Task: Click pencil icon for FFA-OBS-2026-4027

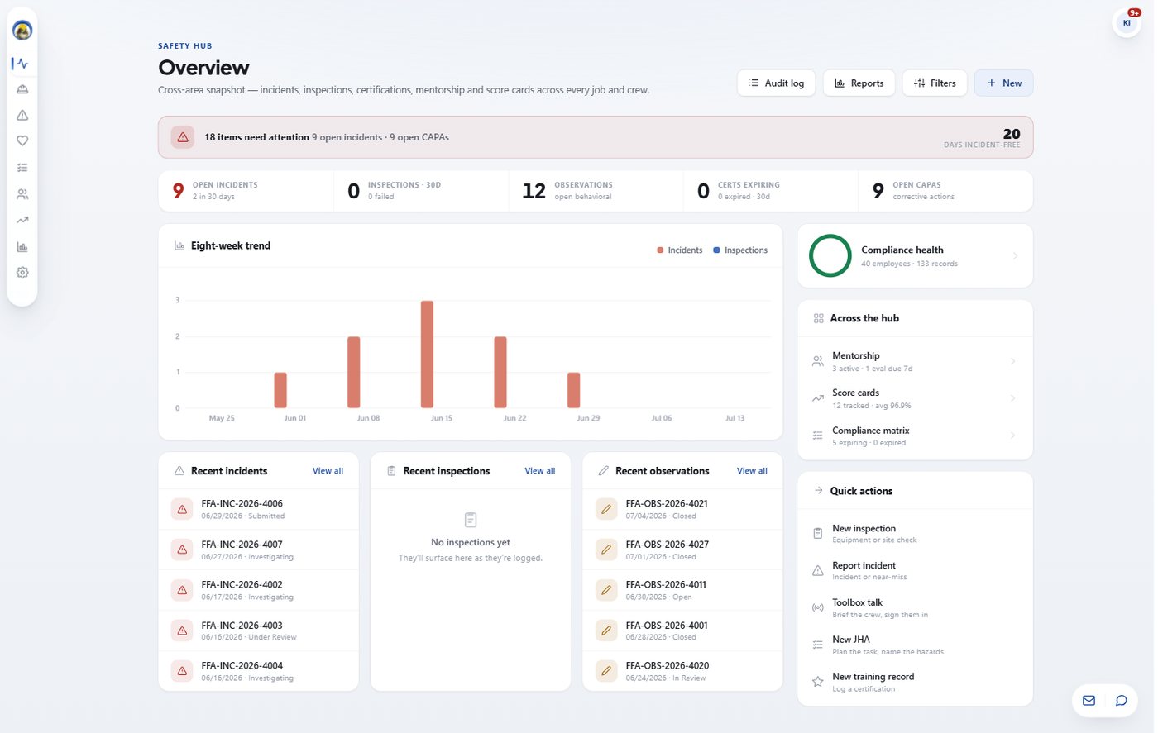Action: (x=606, y=550)
